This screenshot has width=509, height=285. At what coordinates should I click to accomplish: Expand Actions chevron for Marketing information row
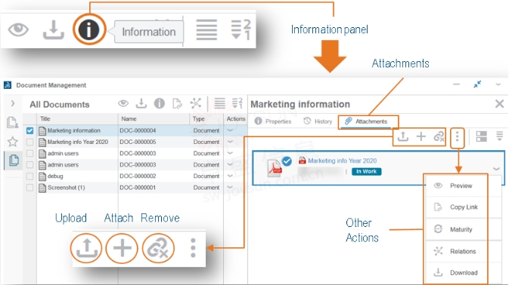[230, 130]
